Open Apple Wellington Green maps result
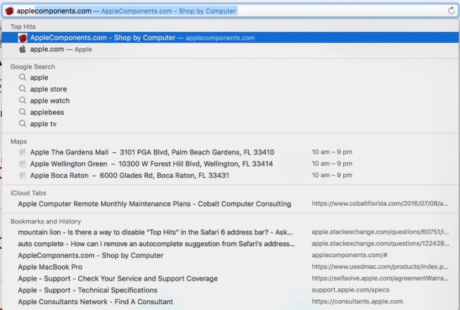Viewport: 460px width, 310px height. (x=230, y=164)
